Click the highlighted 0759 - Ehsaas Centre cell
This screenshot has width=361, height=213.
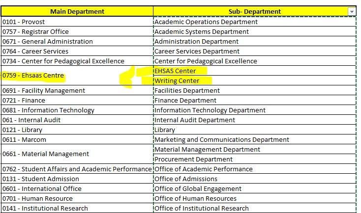point(77,76)
